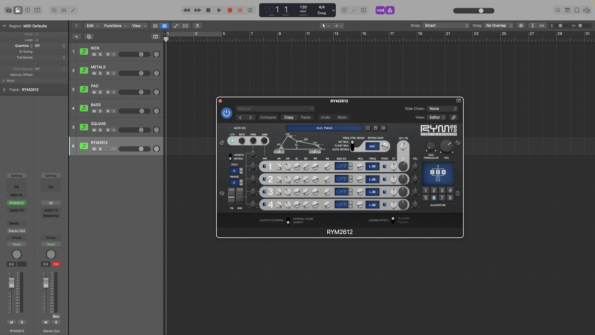The width and height of the screenshot is (595, 335).
Task: Open the Side Chain dropdown in plugin header
Action: 442,108
